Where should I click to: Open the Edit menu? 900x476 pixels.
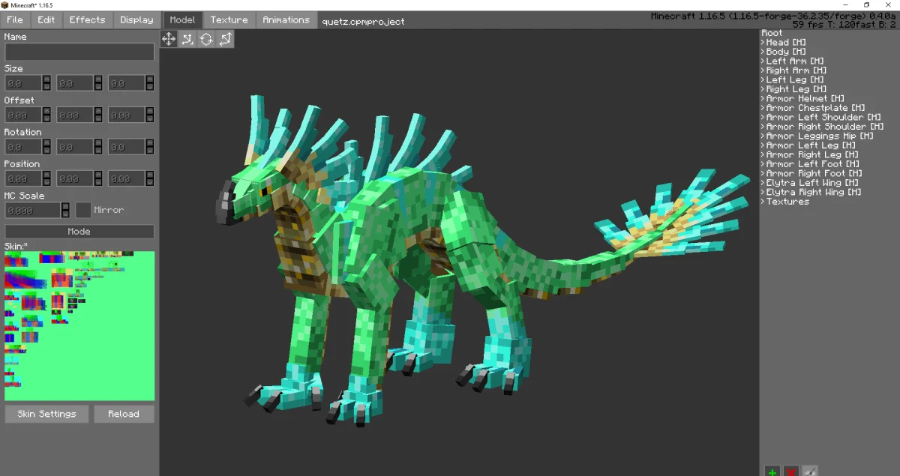coord(46,20)
